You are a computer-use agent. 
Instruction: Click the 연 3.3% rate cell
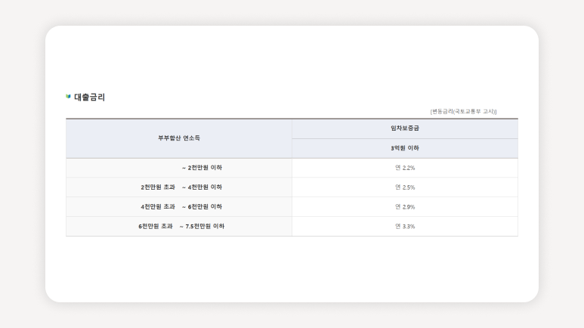405,226
